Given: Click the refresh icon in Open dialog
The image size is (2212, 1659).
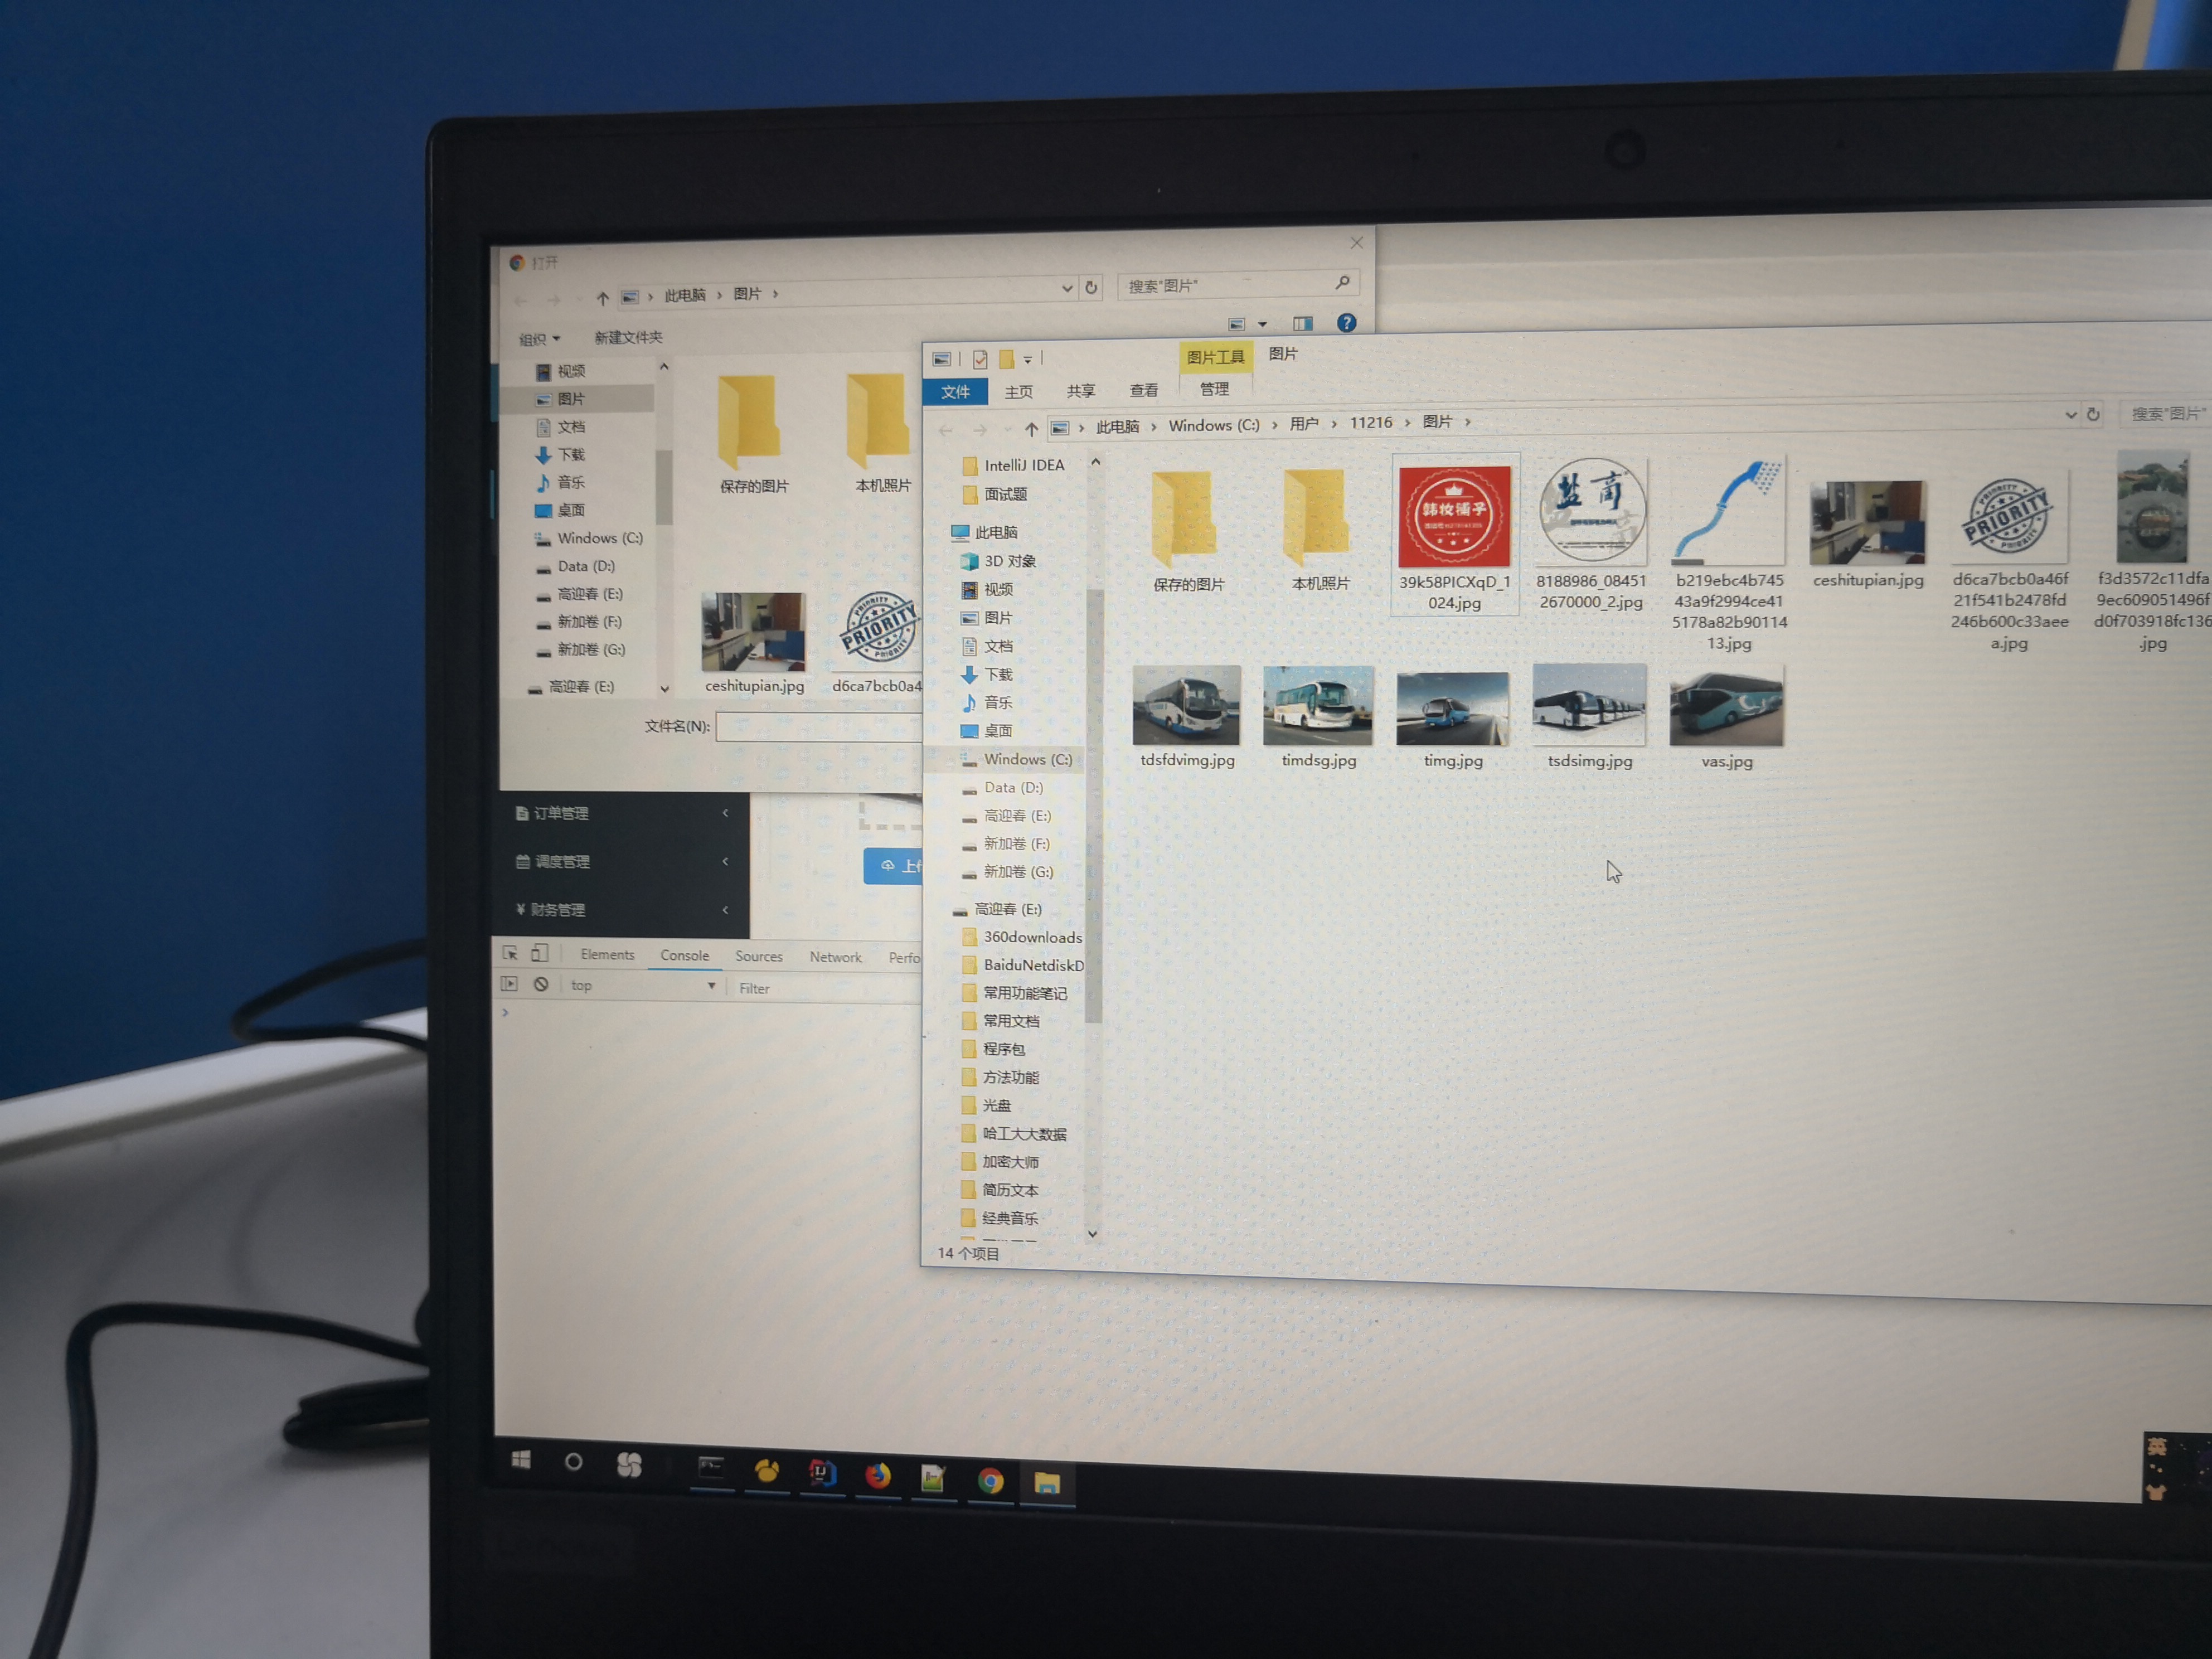Looking at the screenshot, I should pyautogui.click(x=1091, y=288).
